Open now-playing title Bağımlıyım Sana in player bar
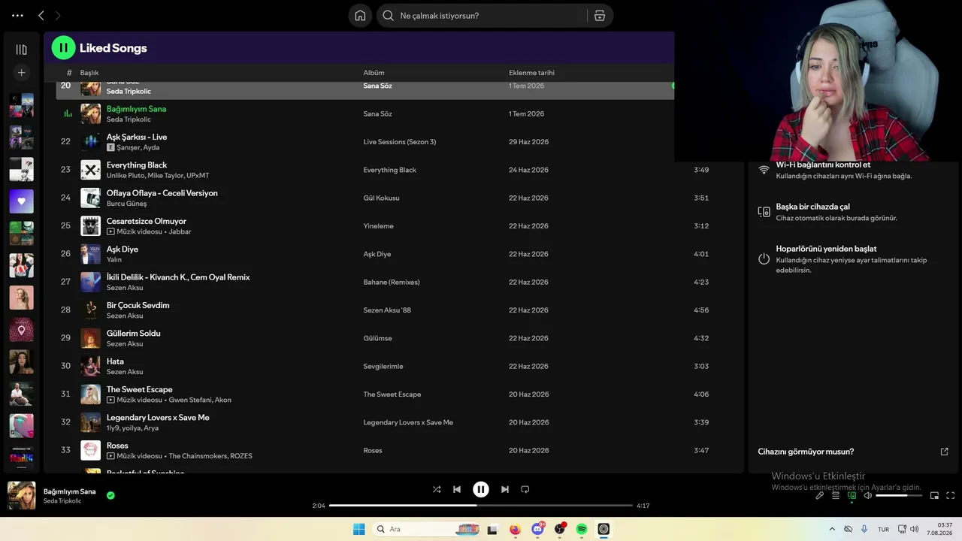Viewport: 962px width, 541px height. 70,491
